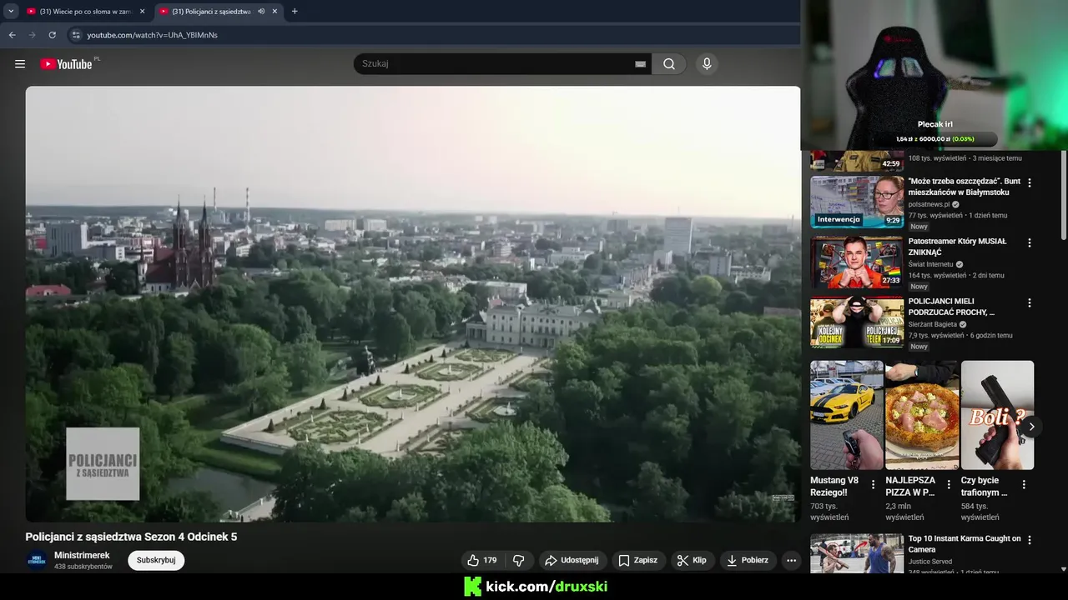Open the polsatnews.pl channel link
Image resolution: width=1068 pixels, height=600 pixels.
929,204
